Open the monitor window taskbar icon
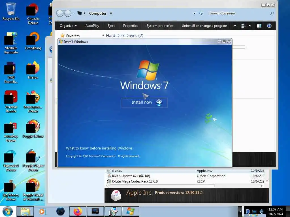The width and height of the screenshot is (290, 217). pos(95,211)
